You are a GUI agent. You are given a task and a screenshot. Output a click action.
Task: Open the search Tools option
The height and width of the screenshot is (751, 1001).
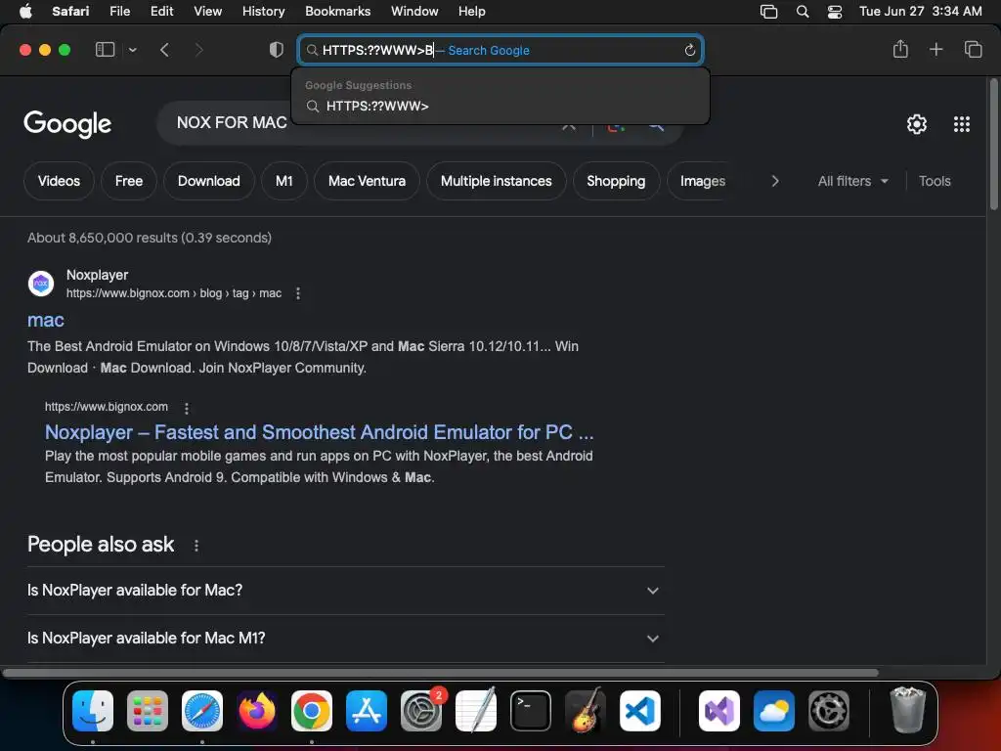(935, 181)
